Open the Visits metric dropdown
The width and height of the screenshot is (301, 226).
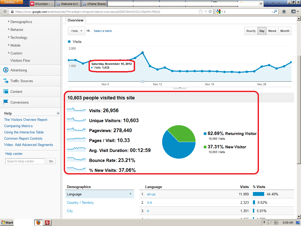click(77, 31)
